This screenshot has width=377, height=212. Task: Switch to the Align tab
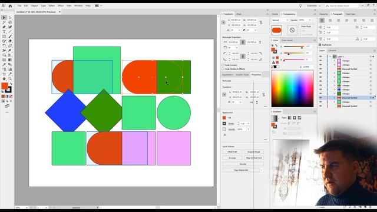click(x=239, y=14)
